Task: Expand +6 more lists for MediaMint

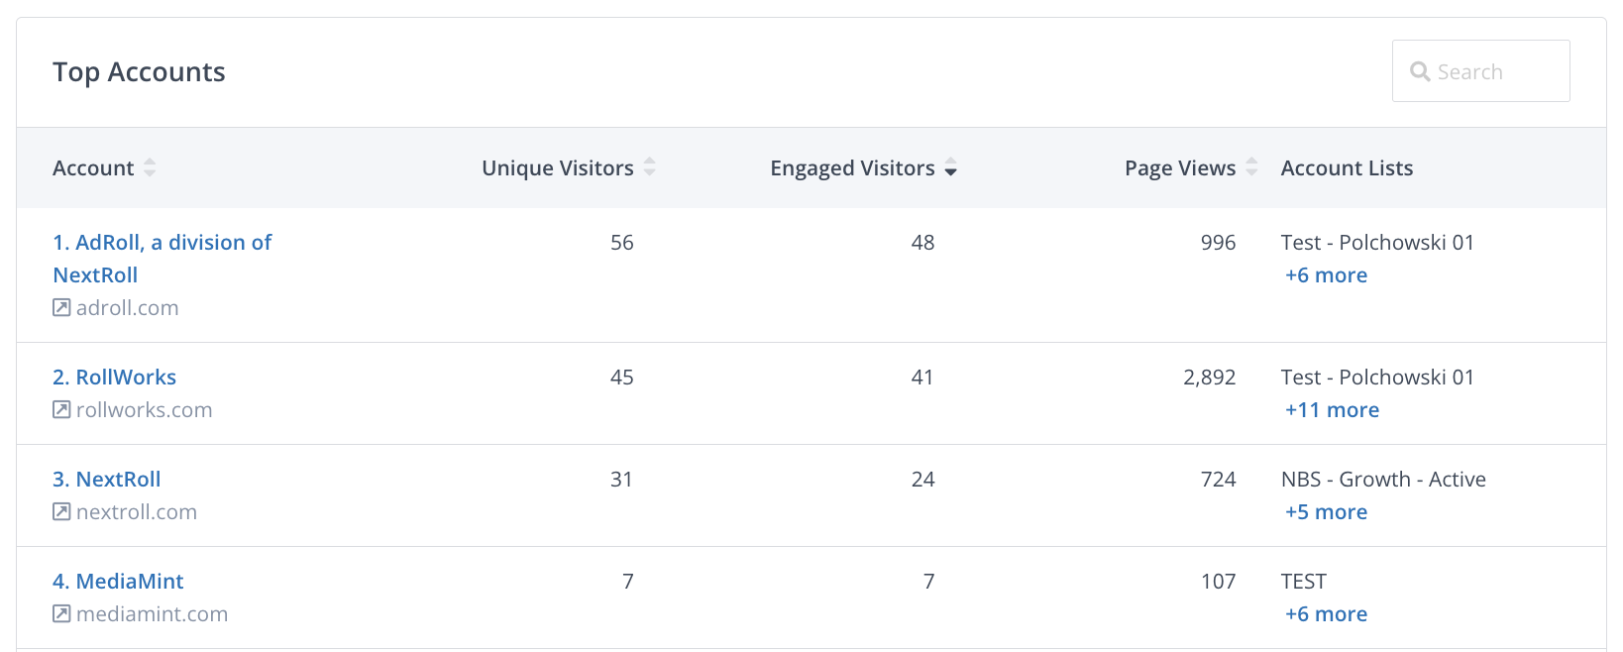Action: point(1326,614)
